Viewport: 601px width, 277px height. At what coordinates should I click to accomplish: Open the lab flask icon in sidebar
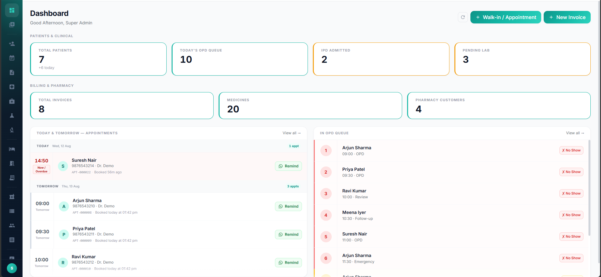click(12, 116)
